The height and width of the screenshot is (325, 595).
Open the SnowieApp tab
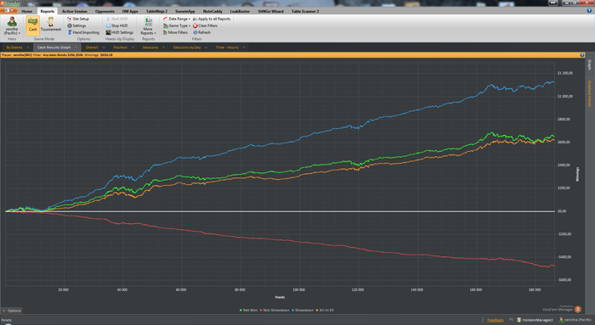[185, 11]
